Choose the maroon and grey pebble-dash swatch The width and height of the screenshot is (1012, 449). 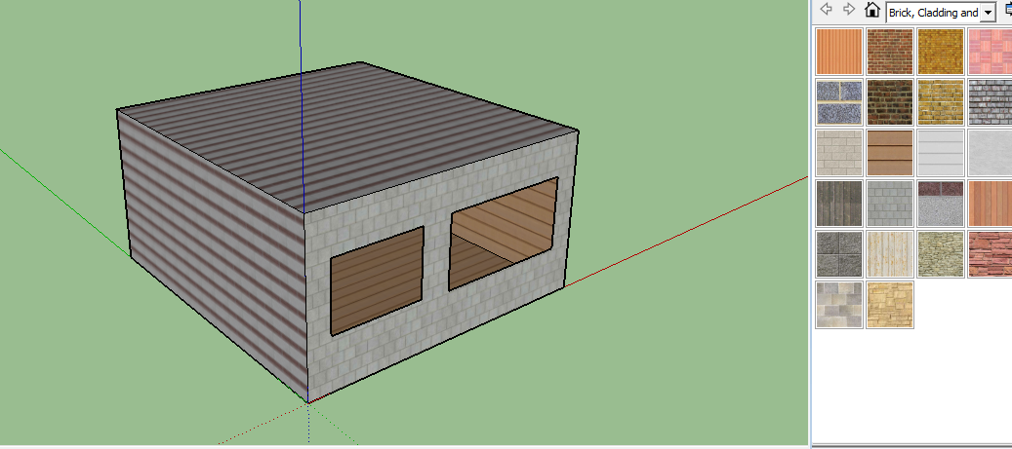pyautogui.click(x=941, y=204)
